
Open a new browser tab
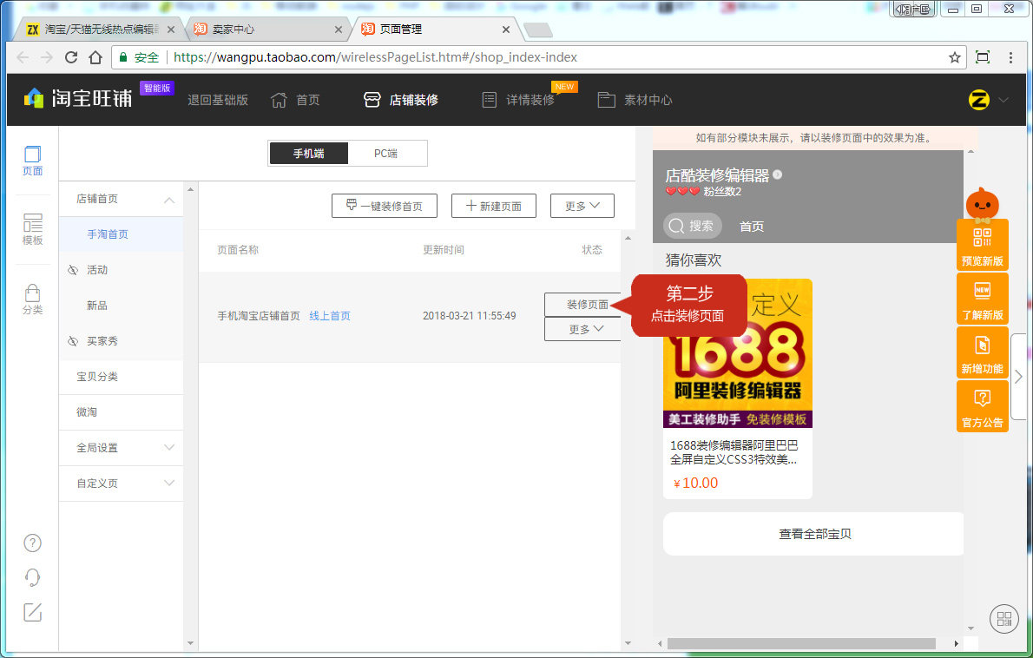(x=537, y=30)
